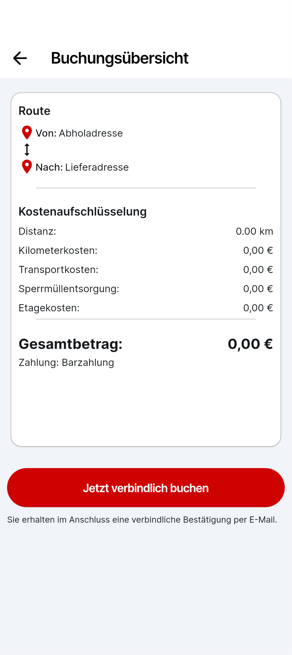
Task: Click the red pin next to Nach
Action: [x=27, y=167]
